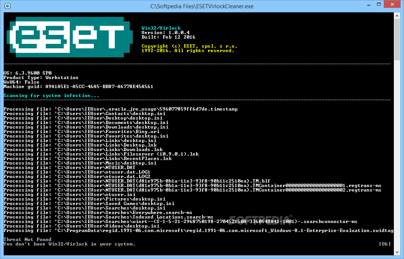Click the Links\Downloads.lnk line
This screenshot has height=259, width=404.
pyautogui.click(x=83, y=150)
